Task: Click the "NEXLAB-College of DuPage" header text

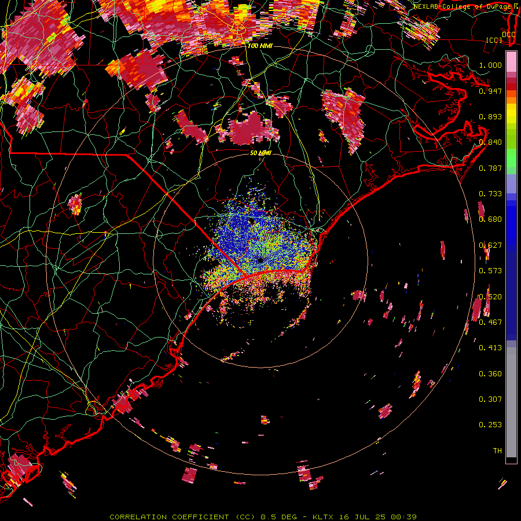Action: coord(462,6)
